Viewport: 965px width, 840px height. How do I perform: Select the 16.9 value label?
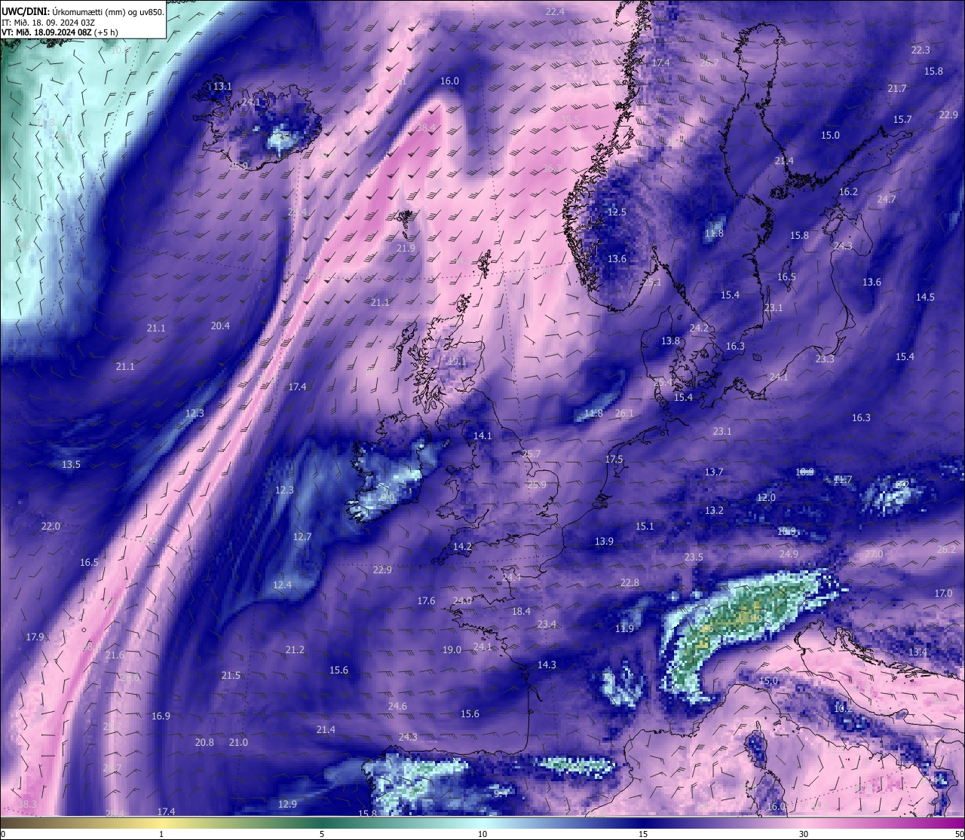click(x=161, y=716)
